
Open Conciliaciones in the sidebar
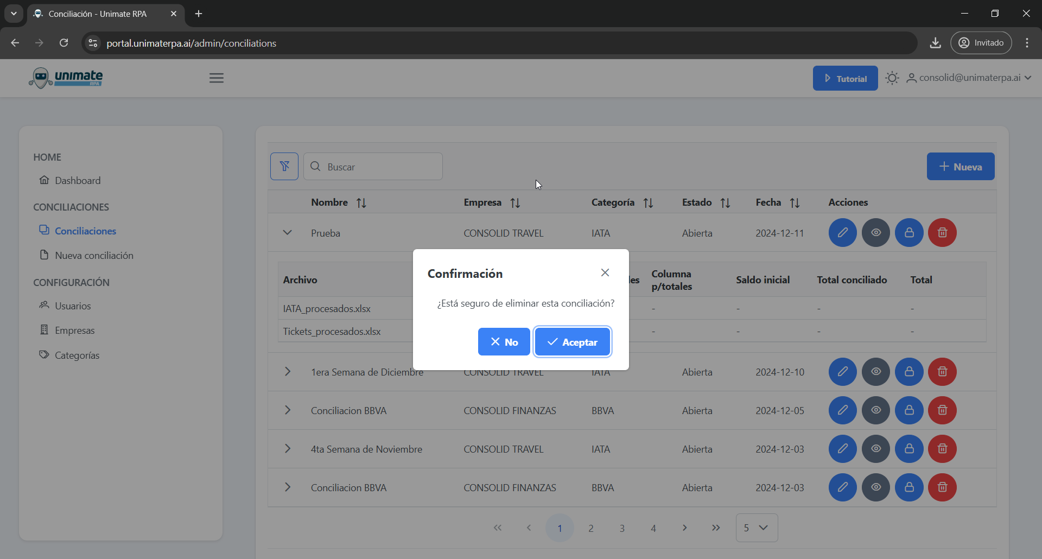click(x=78, y=231)
